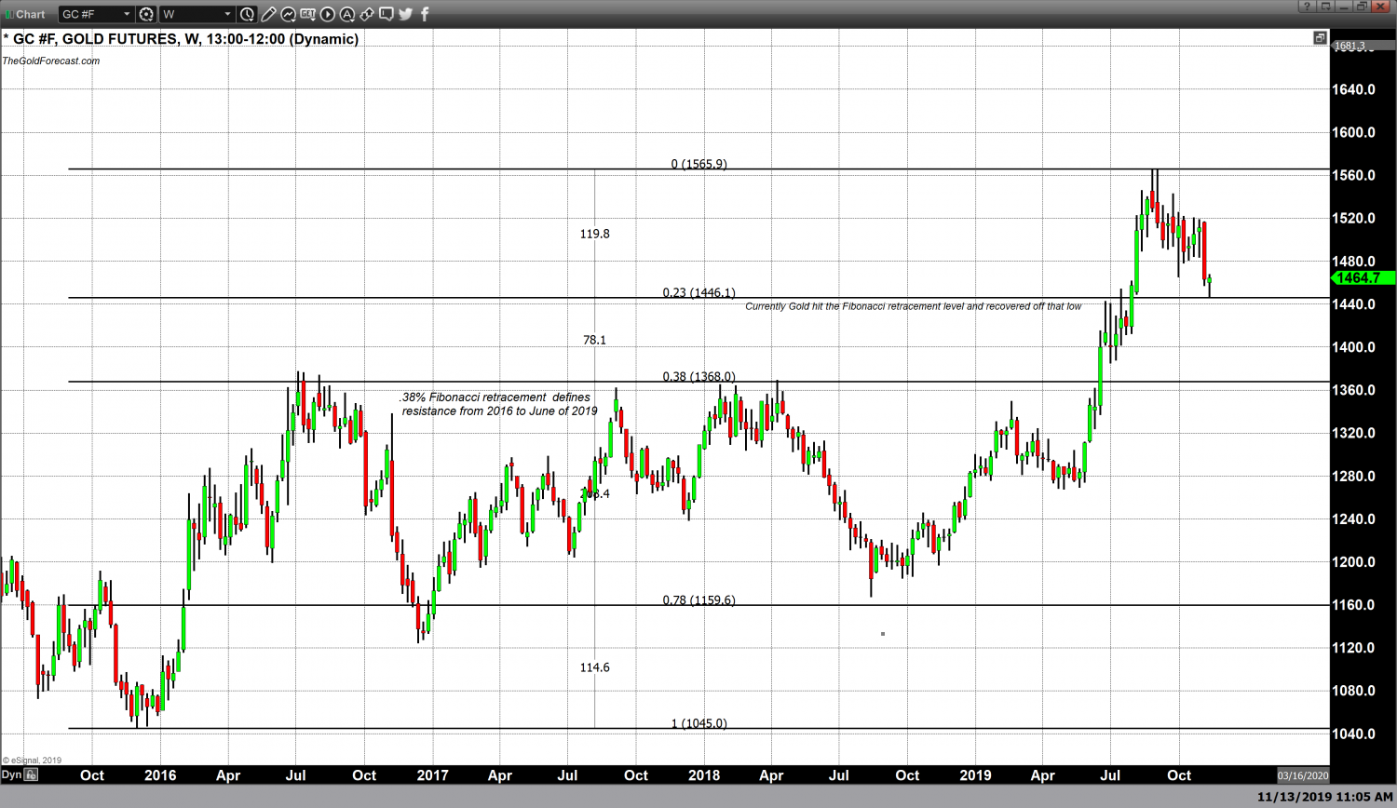Screen dimensions: 1397x808
Task: Click the symbol link arrows icon
Action: 367,14
